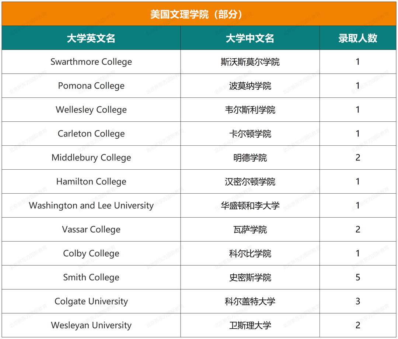Click admission count 1 for Colby College
Screen dimensions: 398x339
tap(358, 253)
